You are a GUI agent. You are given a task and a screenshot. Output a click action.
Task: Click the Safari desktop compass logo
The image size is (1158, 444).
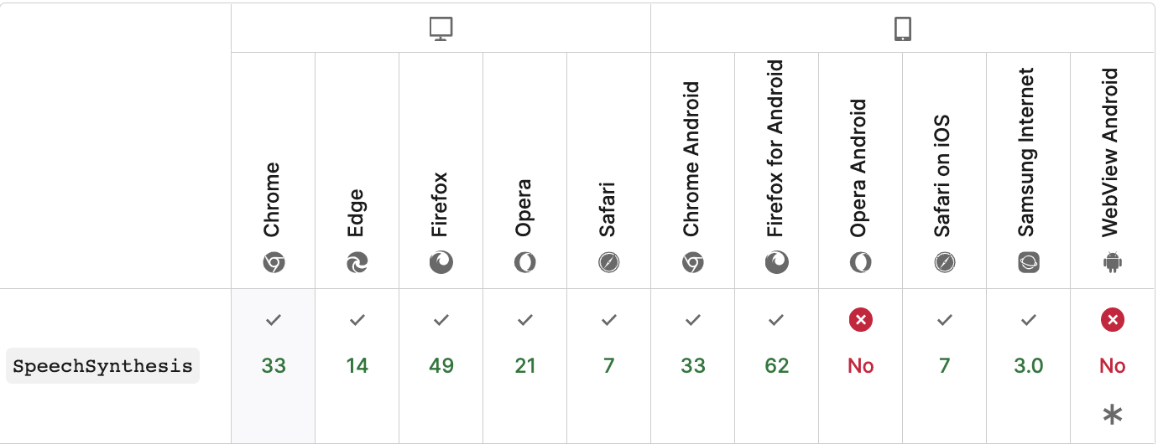click(x=609, y=263)
